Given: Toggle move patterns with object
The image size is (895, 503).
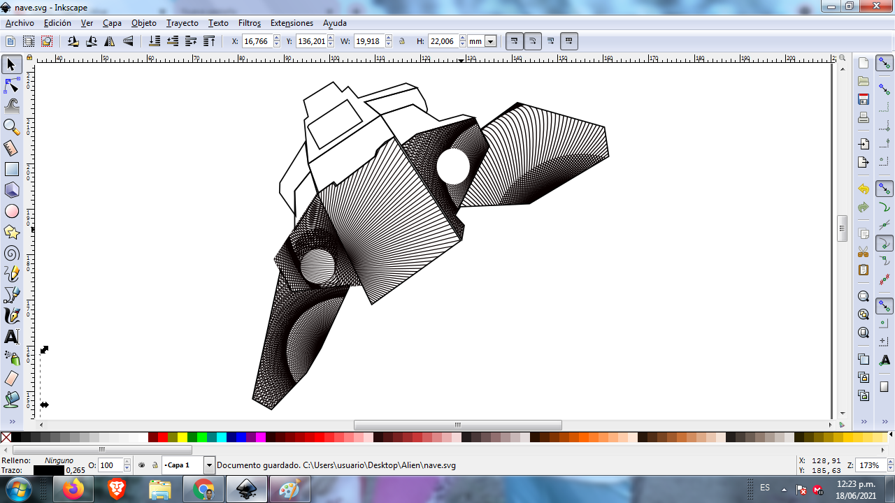Looking at the screenshot, I should point(568,41).
